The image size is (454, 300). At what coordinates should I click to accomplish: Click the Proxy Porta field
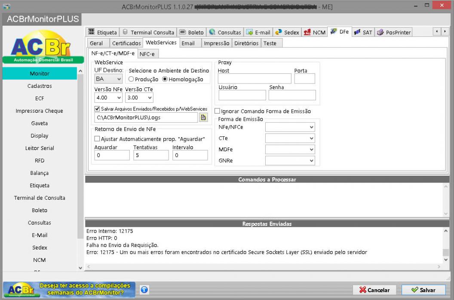[304, 78]
